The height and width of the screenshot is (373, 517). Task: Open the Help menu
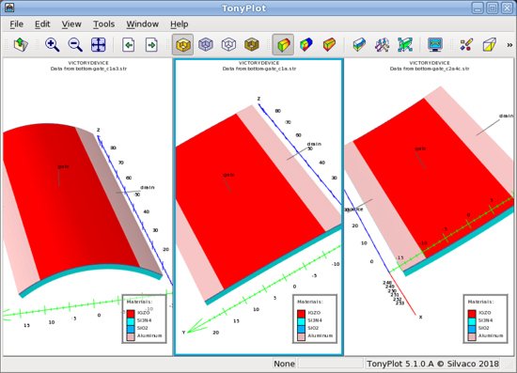[179, 24]
